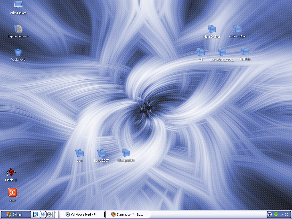Click the red timer shortcut icon
The height and width of the screenshot is (219, 292).
tap(12, 192)
